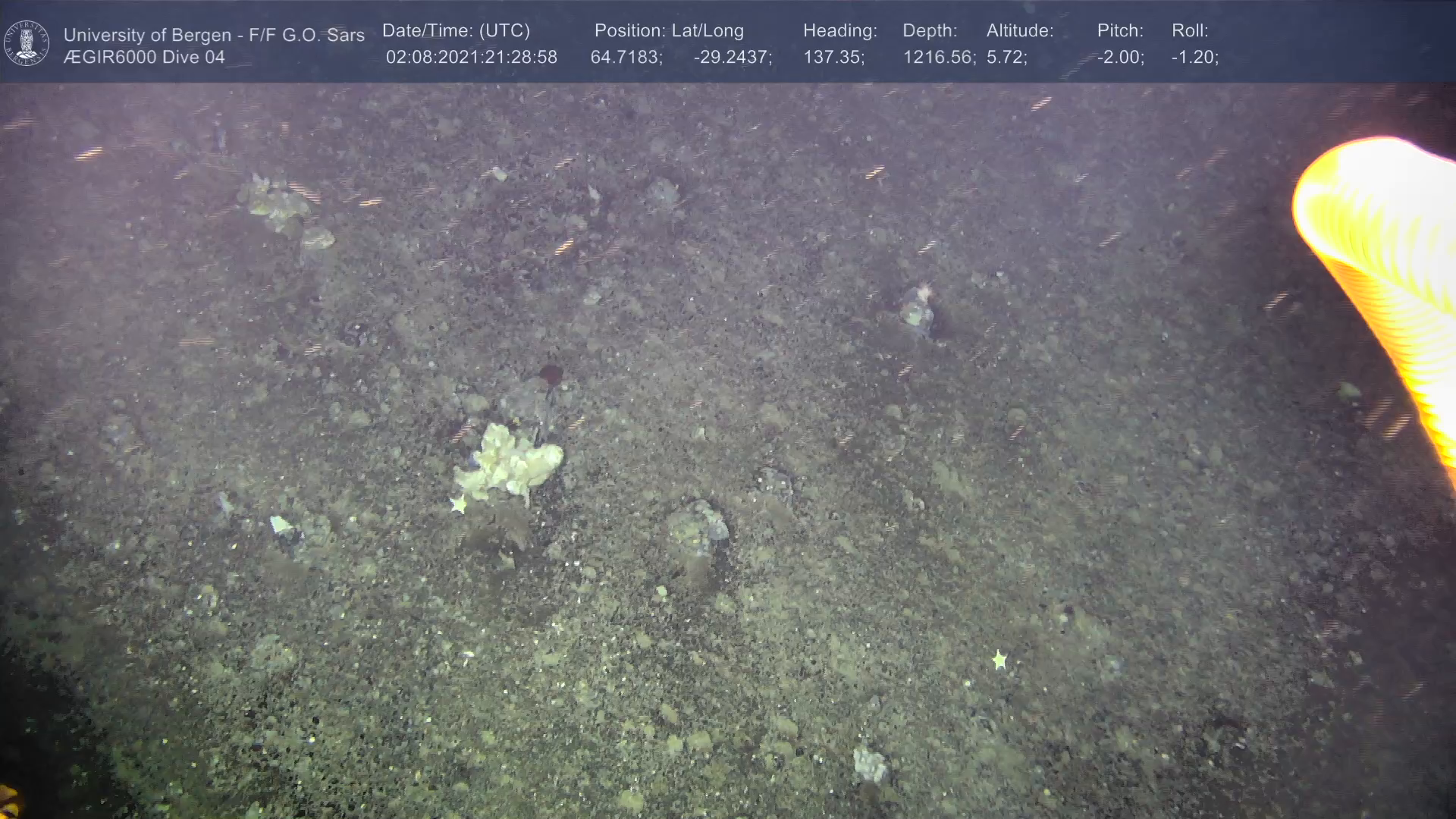Click the Altitude value 5.72
Viewport: 1456px width, 819px height.
(x=1006, y=58)
